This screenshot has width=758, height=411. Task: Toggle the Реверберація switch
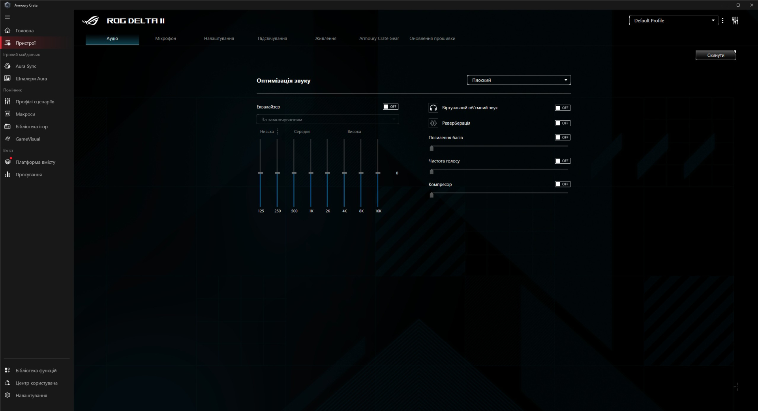click(x=563, y=123)
